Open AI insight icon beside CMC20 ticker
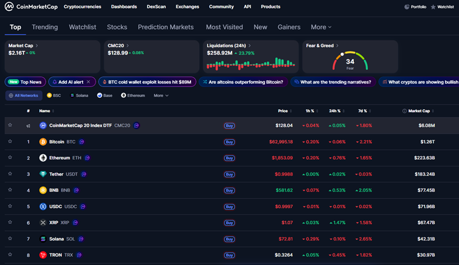This screenshot has width=459, height=265. (x=136, y=125)
